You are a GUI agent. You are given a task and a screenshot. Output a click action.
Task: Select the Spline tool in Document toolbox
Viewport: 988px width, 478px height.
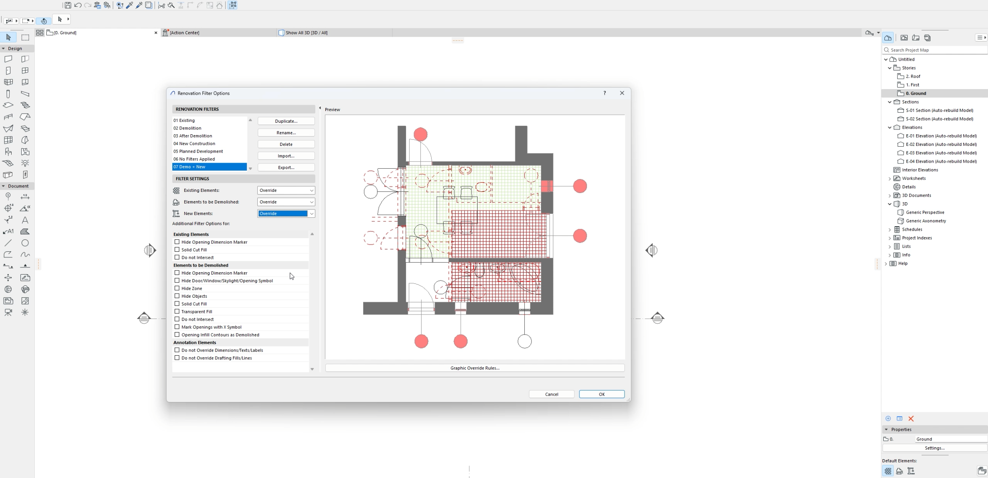pos(25,255)
